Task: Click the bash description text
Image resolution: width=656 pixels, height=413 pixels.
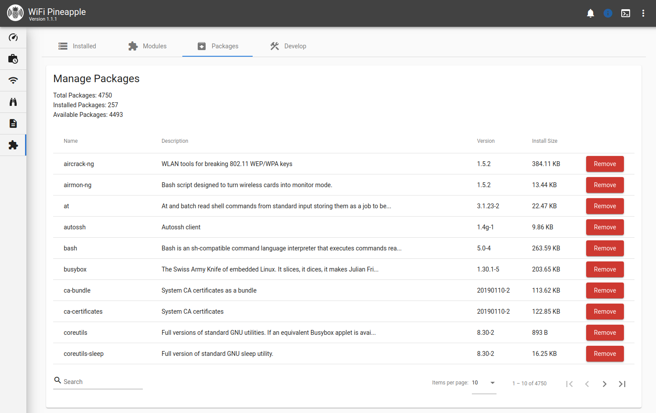Action: click(x=281, y=248)
